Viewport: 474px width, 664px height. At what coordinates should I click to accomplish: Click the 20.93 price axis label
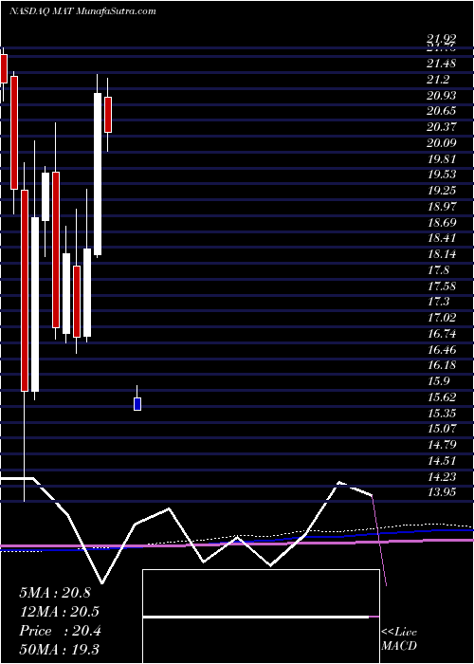tap(442, 95)
